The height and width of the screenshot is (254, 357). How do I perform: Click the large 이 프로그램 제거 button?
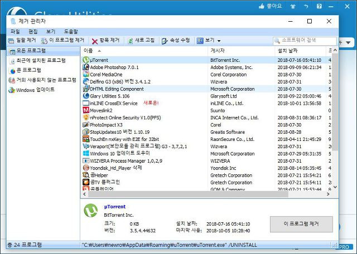point(301,224)
